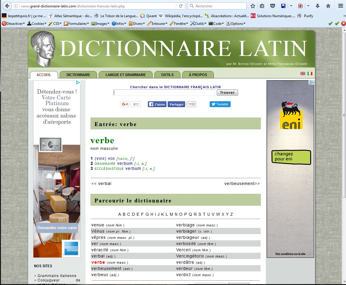This screenshot has width=346, height=285.
Task: Click the browser back arrow button
Action: tap(7, 6)
